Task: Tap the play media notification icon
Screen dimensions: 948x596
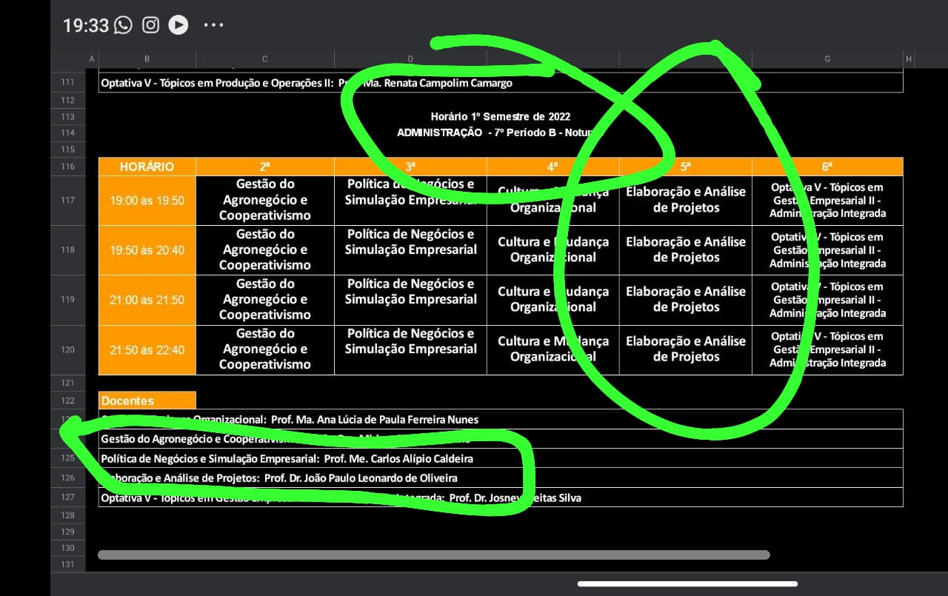Action: click(178, 25)
